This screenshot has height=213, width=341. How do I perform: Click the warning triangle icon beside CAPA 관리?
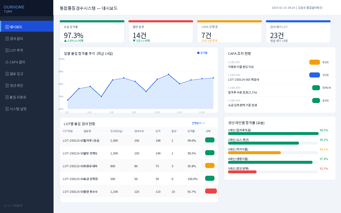pyautogui.click(x=7, y=62)
